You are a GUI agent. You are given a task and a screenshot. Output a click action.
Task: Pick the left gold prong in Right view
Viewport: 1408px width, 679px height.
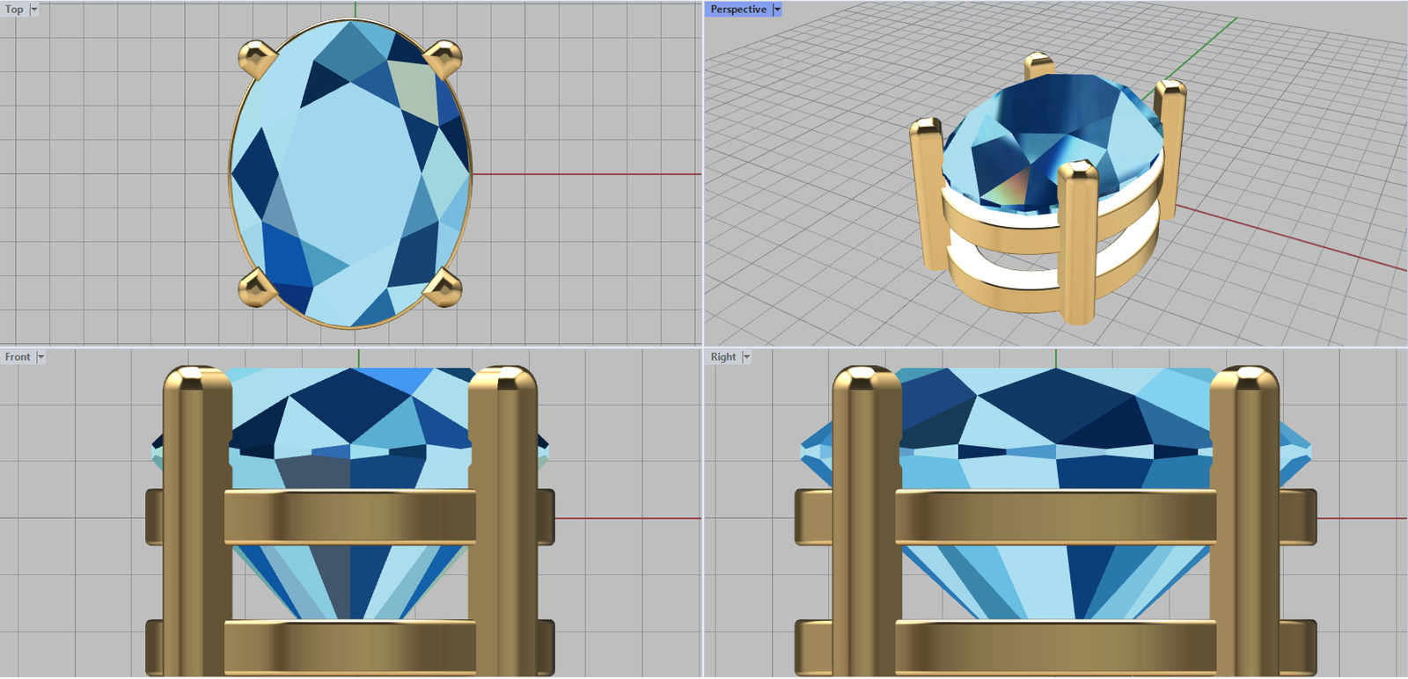[866, 519]
